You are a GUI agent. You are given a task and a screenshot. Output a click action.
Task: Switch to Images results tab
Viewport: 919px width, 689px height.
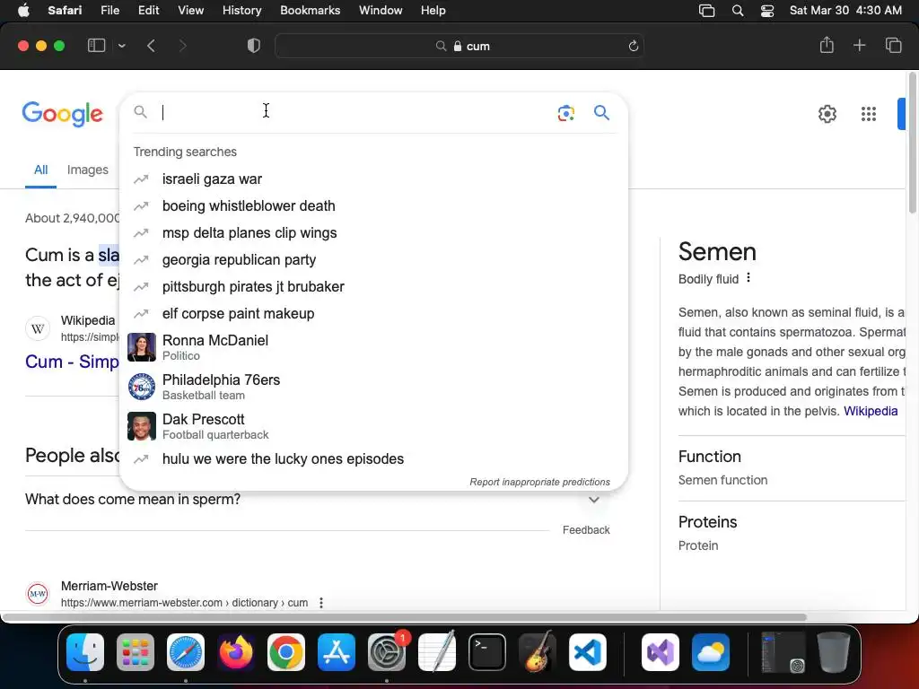point(87,170)
